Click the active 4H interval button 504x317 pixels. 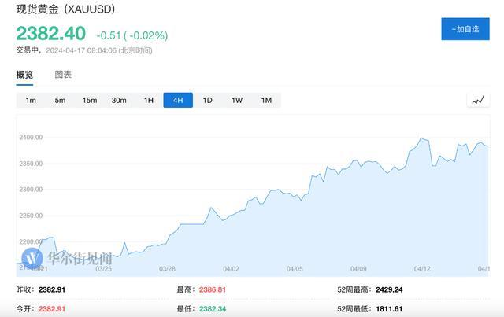[178, 100]
